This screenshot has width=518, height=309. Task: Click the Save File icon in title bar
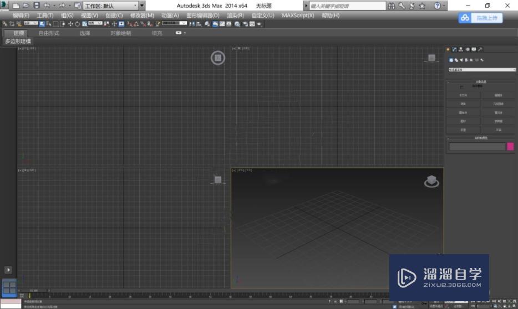tap(37, 6)
